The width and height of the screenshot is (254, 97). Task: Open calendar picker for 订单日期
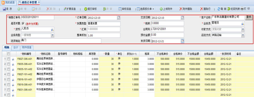(x=119, y=17)
